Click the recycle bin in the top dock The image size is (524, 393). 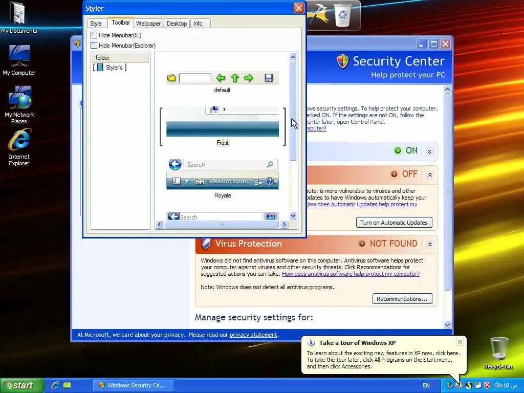(x=342, y=15)
